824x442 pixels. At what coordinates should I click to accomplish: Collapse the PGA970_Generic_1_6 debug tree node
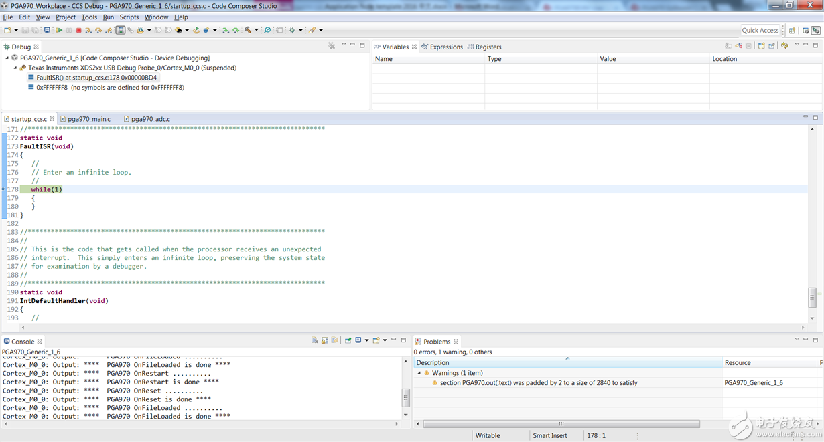coord(7,58)
